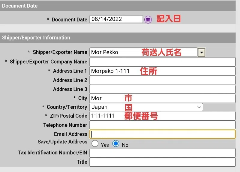This screenshot has height=172, width=240.
Task: Click the Address Line 3 field
Action: click(x=162, y=89)
